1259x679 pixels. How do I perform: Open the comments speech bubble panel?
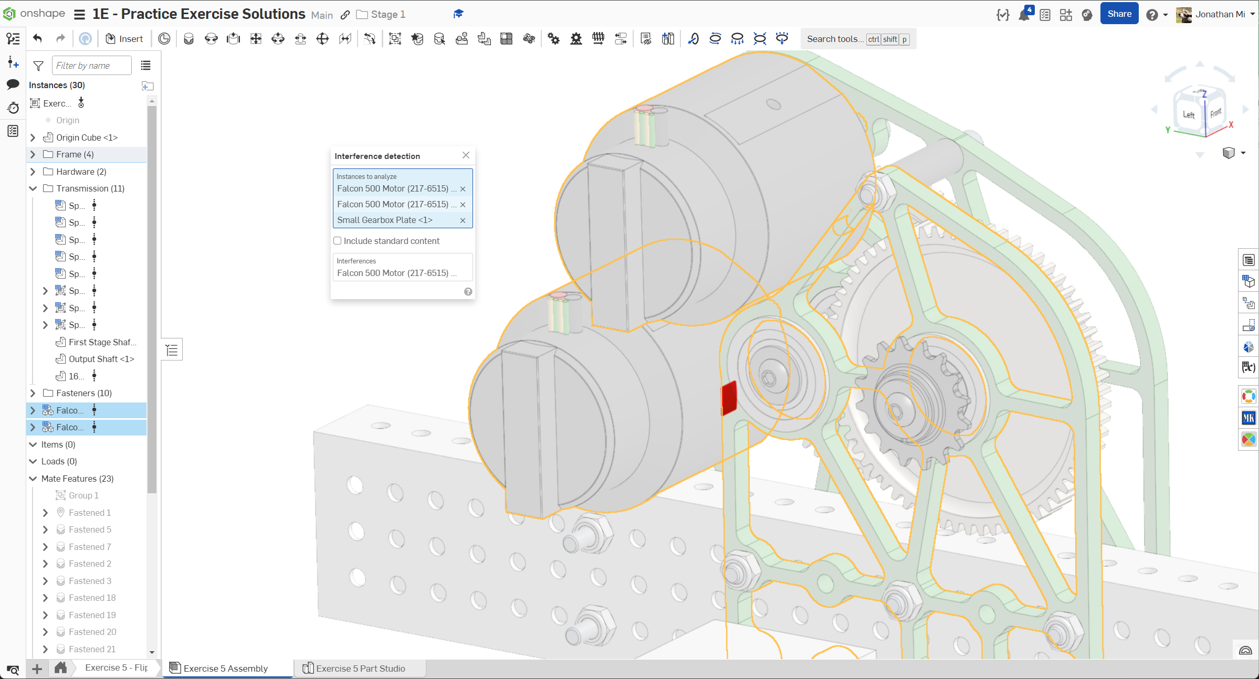tap(13, 84)
